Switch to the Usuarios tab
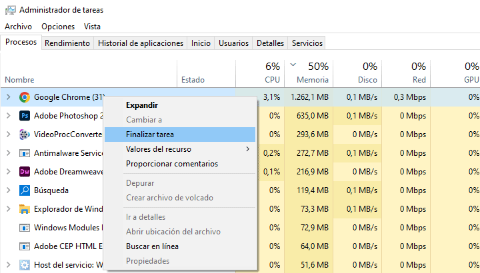480x273 pixels. pyautogui.click(x=233, y=43)
